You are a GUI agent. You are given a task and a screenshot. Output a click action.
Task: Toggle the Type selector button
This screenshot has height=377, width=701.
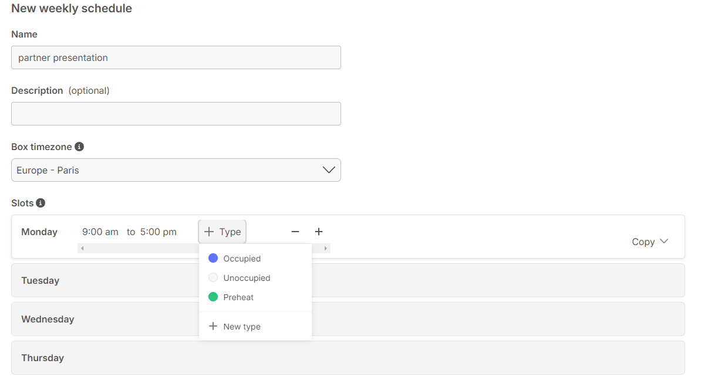pos(222,232)
